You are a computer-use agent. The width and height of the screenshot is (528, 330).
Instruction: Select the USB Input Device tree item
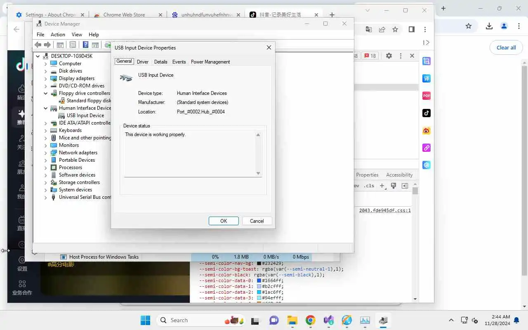(85, 115)
